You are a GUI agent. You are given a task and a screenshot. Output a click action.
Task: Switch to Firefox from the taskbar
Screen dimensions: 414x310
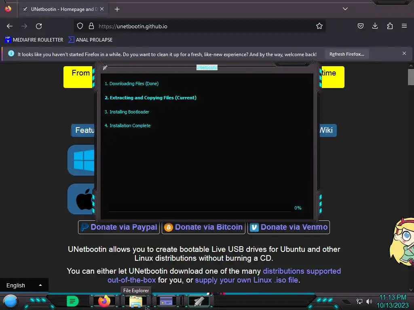(x=104, y=301)
